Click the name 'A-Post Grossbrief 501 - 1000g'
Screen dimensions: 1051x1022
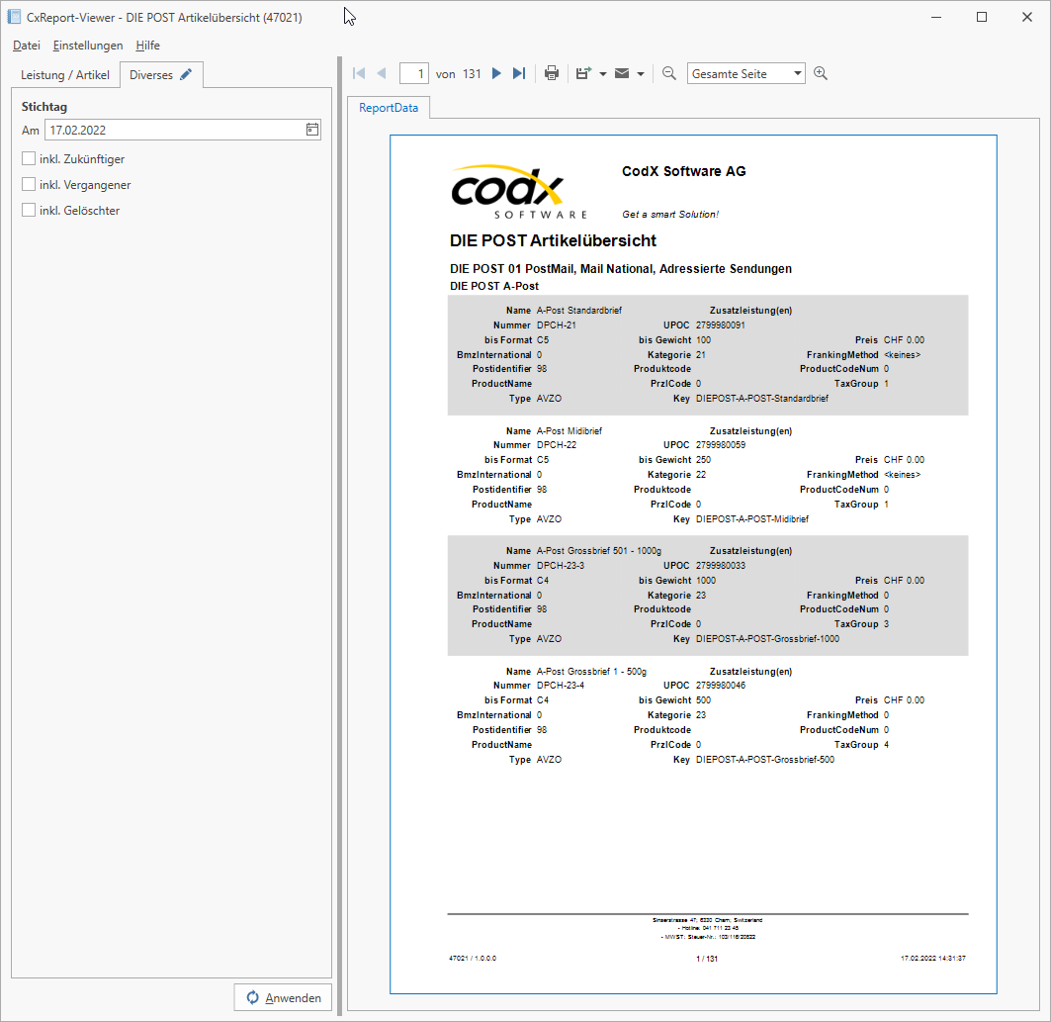(x=598, y=550)
